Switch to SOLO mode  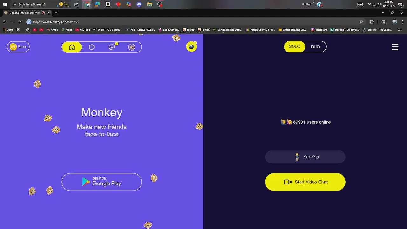point(294,47)
